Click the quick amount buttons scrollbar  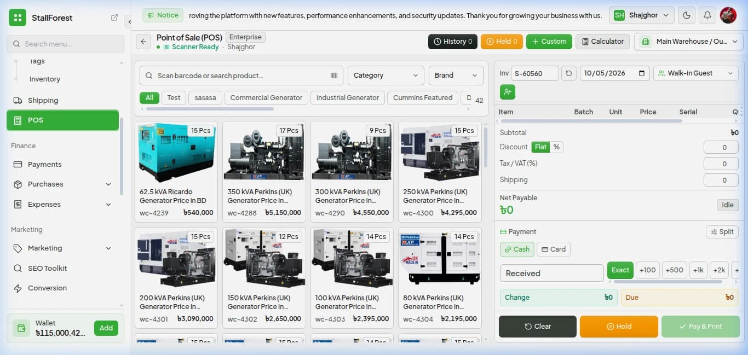click(x=668, y=282)
